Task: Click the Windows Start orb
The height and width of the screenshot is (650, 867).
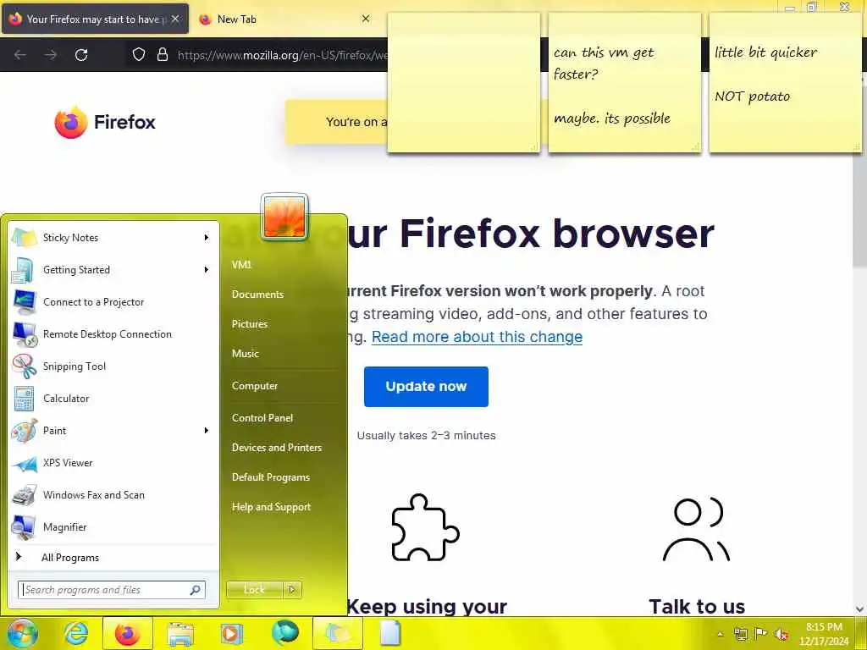Action: [22, 633]
